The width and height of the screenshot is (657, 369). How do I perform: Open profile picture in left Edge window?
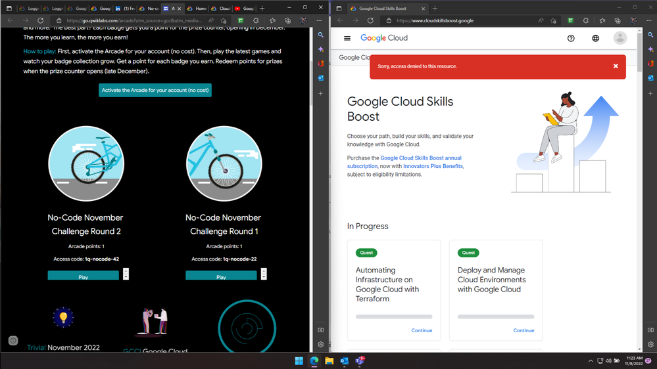click(x=304, y=20)
